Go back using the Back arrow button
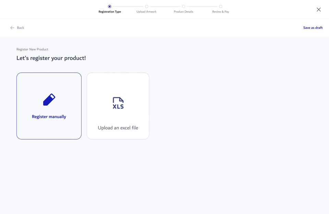This screenshot has width=329, height=214. [17, 28]
